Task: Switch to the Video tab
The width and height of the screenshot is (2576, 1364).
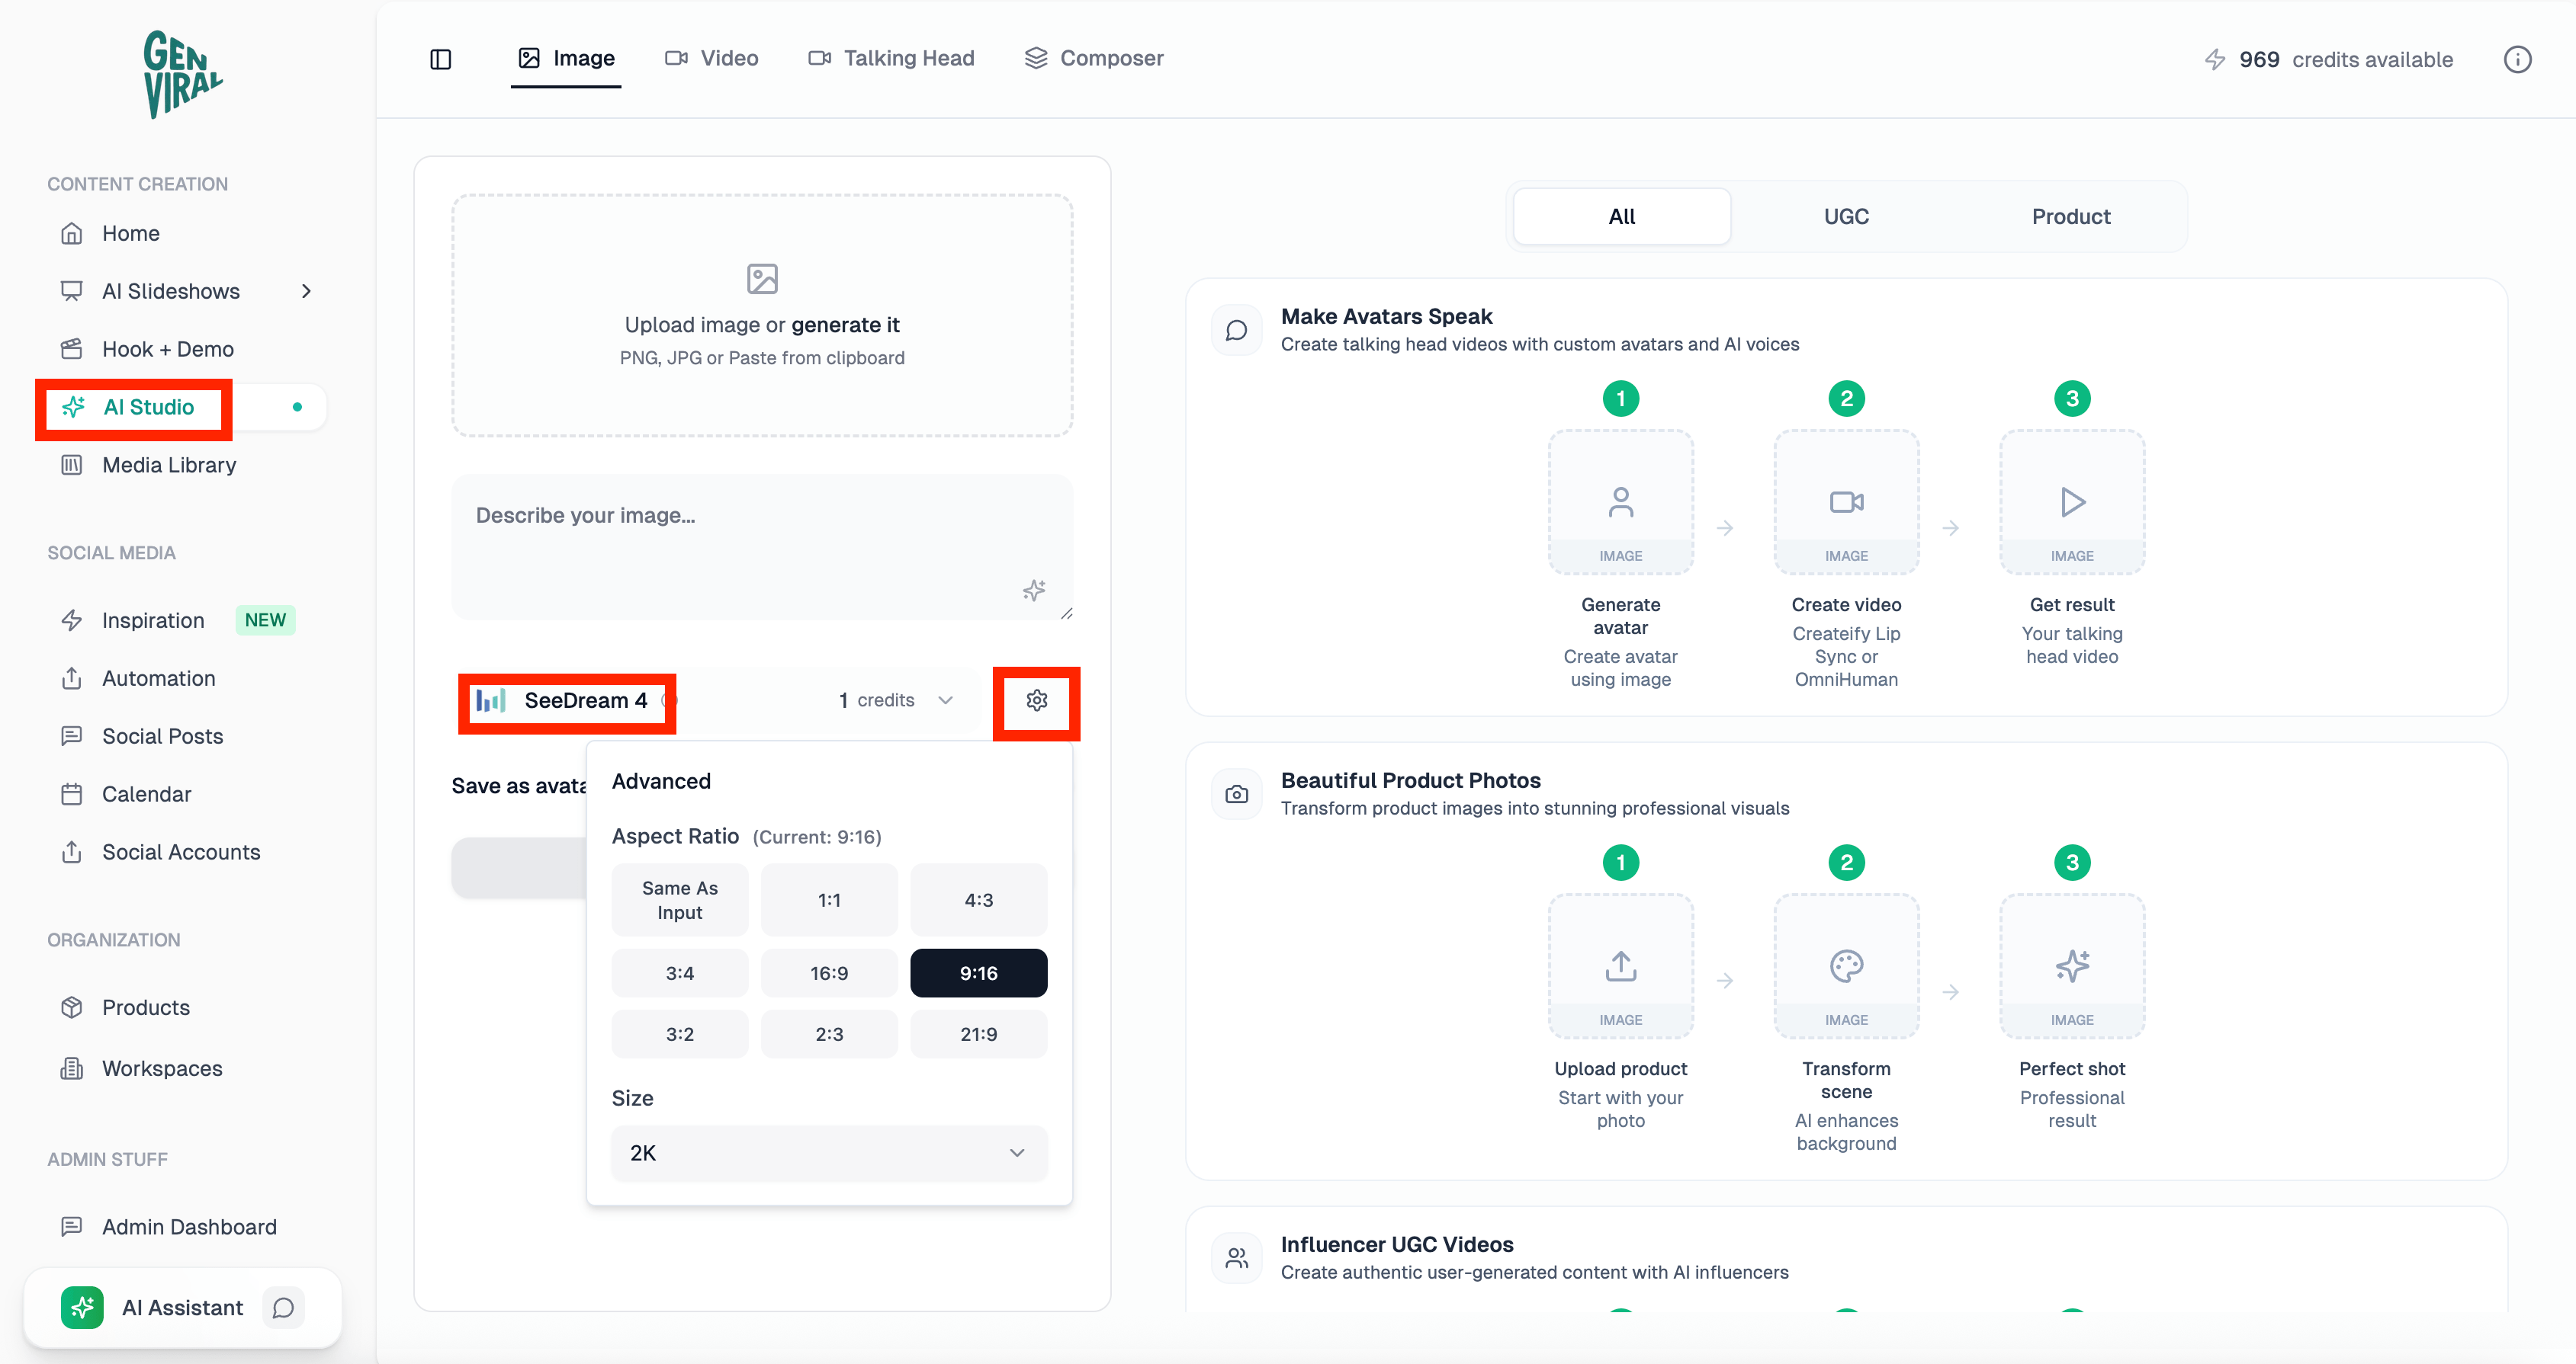Action: 711,58
